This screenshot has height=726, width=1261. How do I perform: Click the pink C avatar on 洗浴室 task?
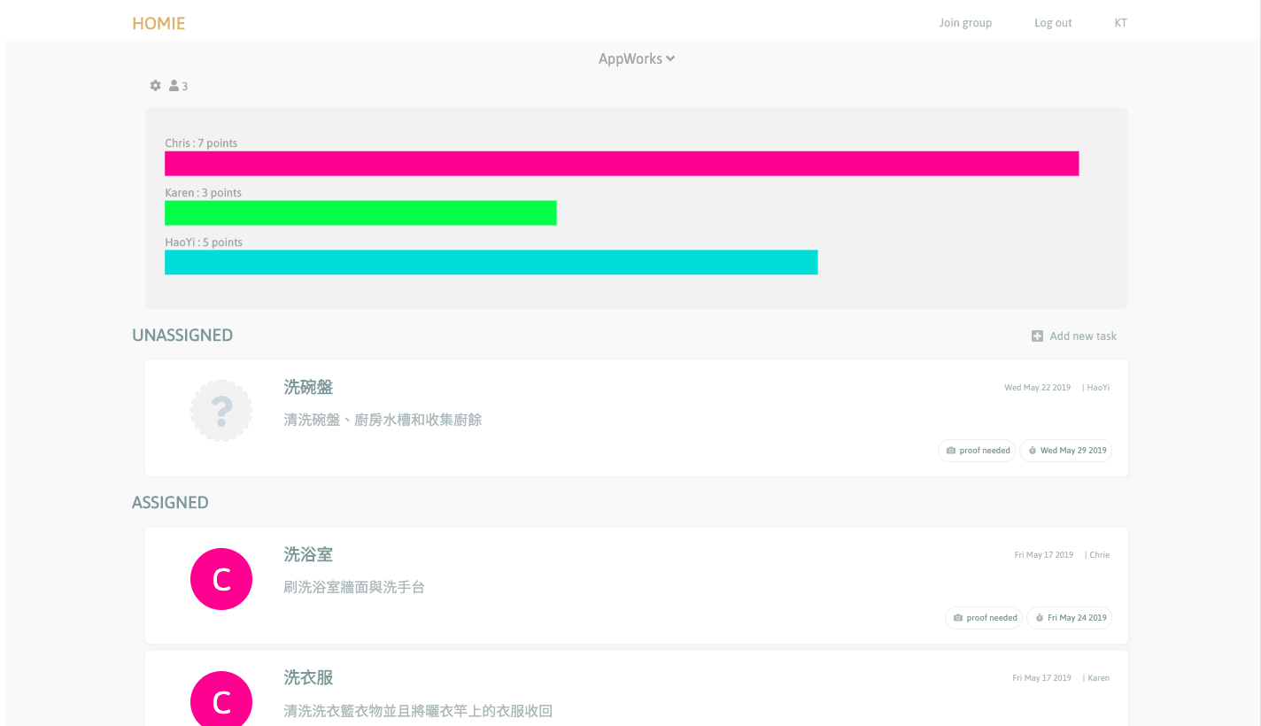pos(221,579)
